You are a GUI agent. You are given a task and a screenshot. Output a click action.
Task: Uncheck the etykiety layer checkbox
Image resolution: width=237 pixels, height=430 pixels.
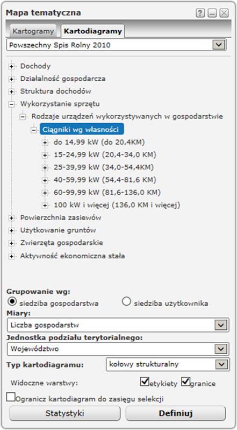tap(145, 382)
